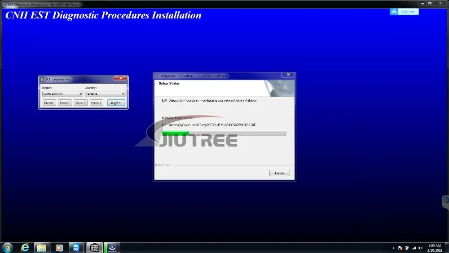Screen dimensions: 449x253
Task: Close the InstallShield Wizard dialog
Action: pyautogui.click(x=288, y=75)
